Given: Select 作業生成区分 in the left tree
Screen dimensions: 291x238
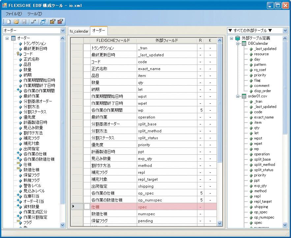Looking at the screenshot, I should point(35,212).
